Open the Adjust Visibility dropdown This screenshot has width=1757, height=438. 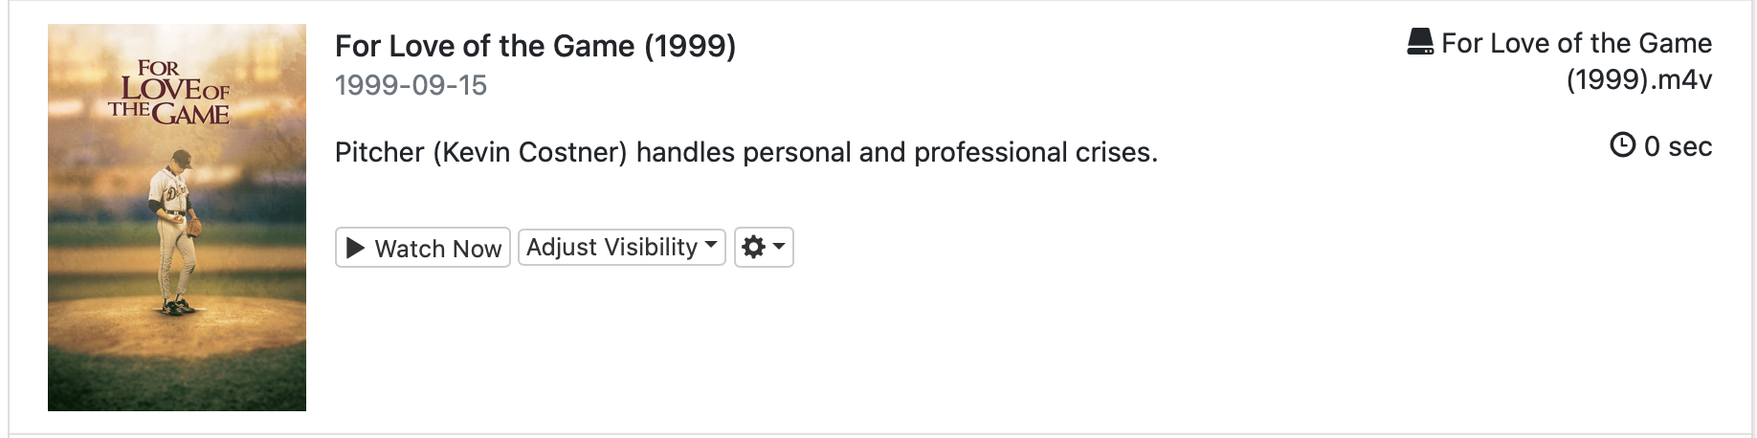(x=621, y=247)
